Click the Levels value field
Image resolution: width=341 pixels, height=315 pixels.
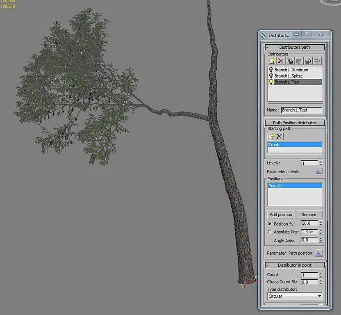tap(309, 163)
